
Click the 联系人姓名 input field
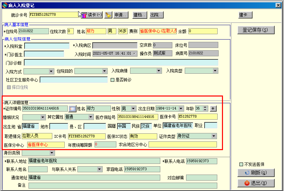pos(38,169)
